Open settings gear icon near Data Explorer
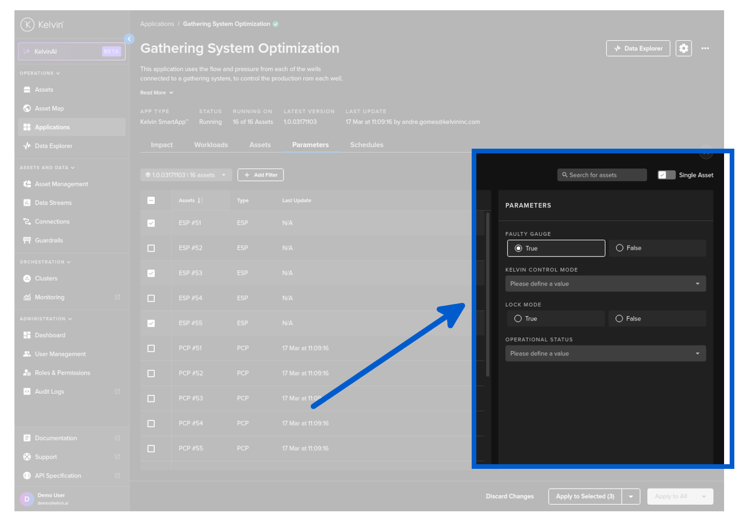The height and width of the screenshot is (522, 739). coord(683,48)
